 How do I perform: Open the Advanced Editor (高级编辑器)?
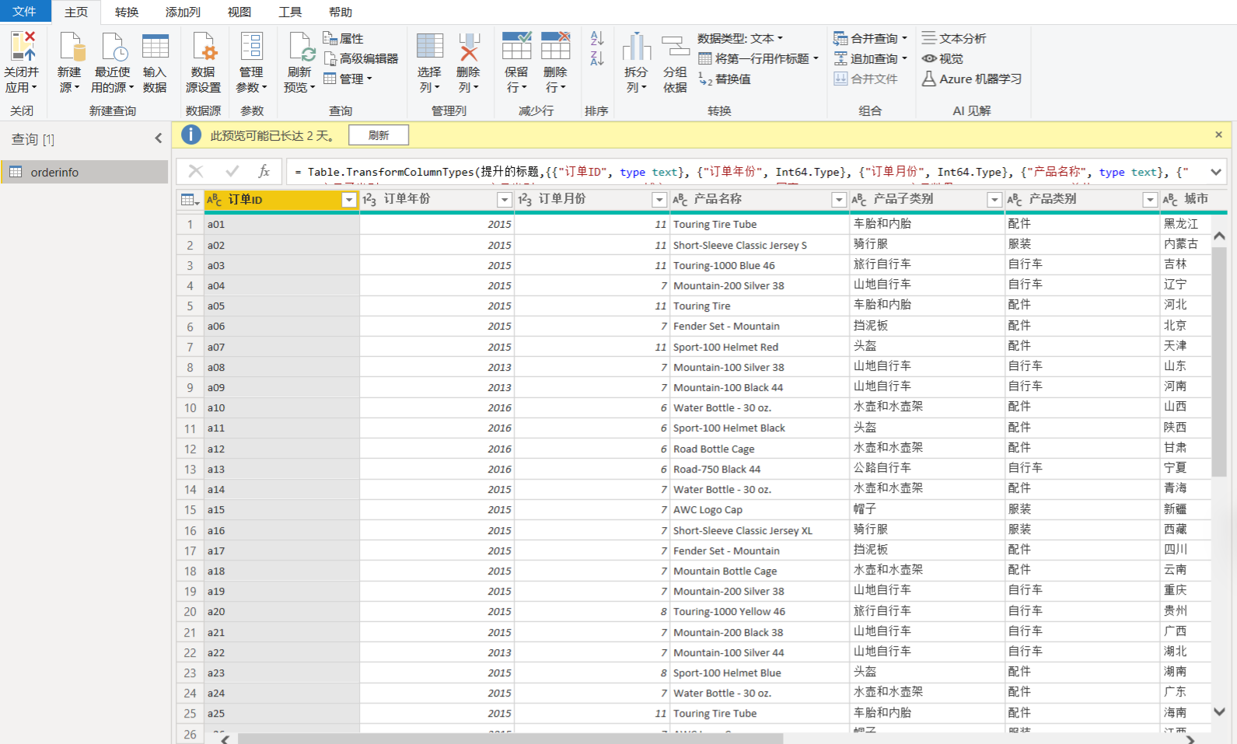click(361, 58)
